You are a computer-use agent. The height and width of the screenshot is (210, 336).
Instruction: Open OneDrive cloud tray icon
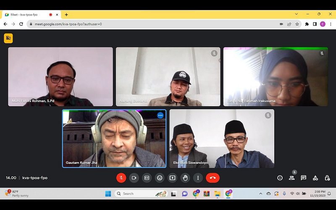pyautogui.click(x=268, y=194)
